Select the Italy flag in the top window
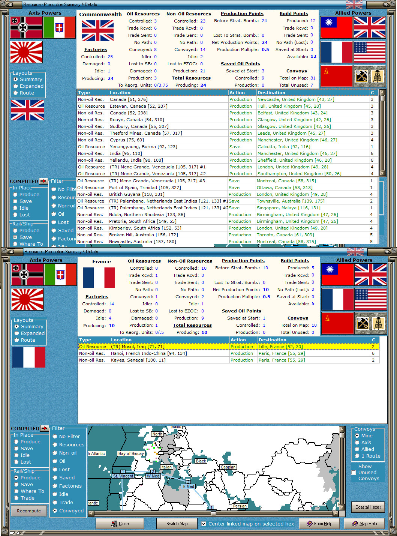This screenshot has height=536, width=397. click(x=59, y=28)
